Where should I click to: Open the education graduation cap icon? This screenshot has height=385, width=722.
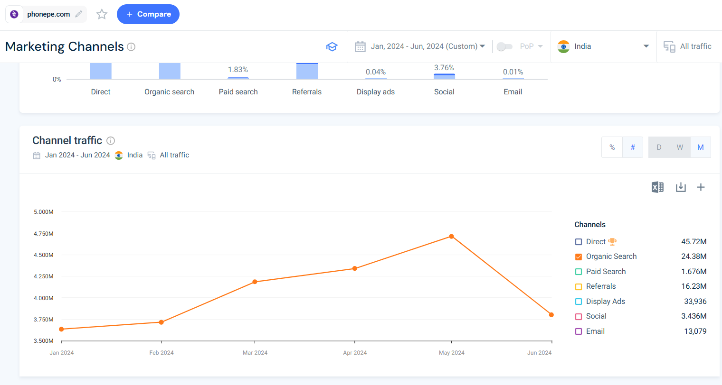pos(332,46)
